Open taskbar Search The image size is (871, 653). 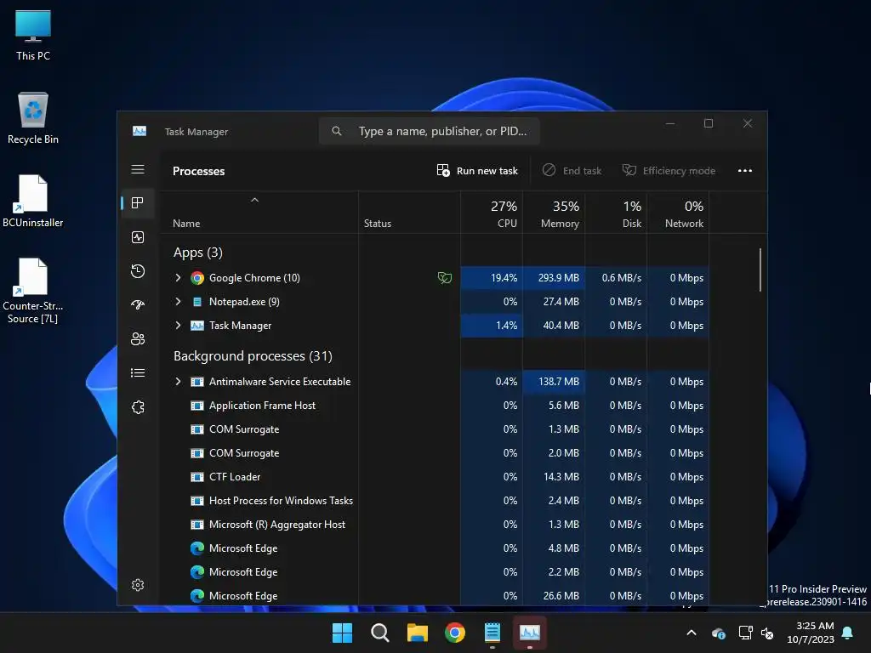click(x=380, y=633)
